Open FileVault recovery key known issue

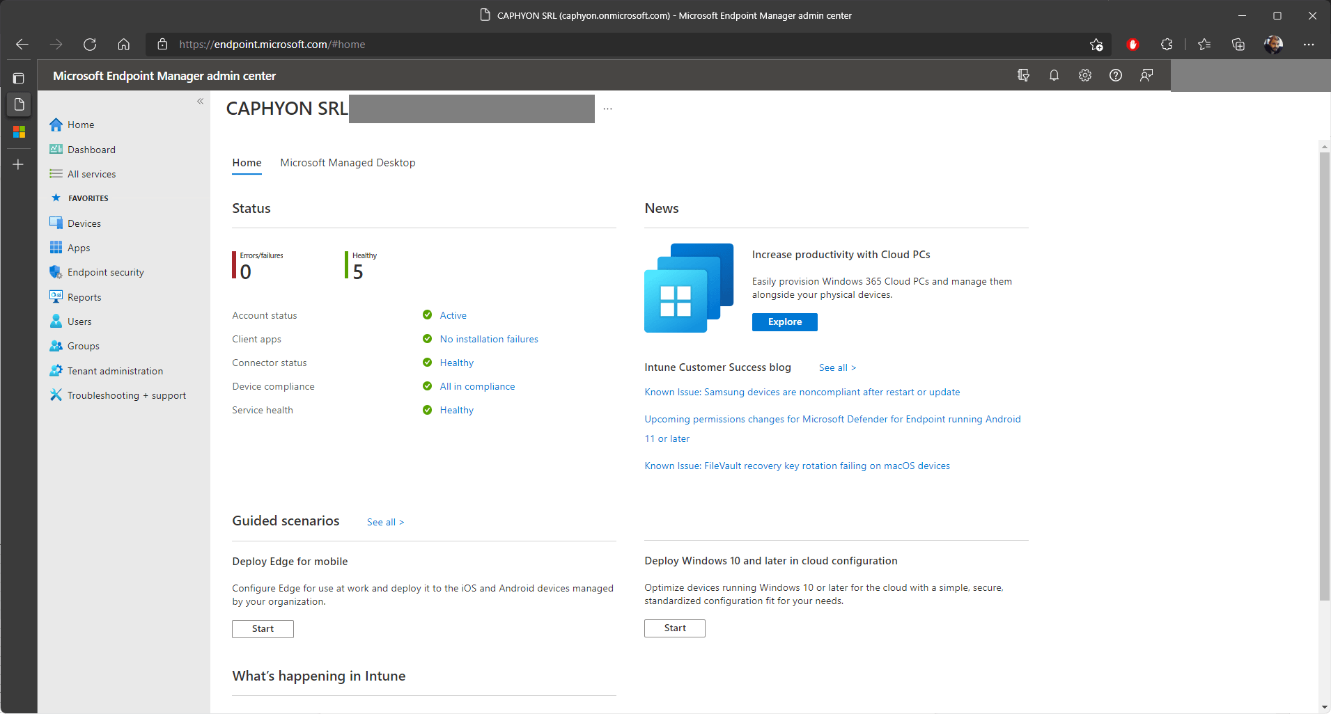coord(797,466)
